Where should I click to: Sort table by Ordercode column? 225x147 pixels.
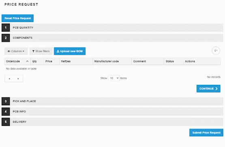17,61
